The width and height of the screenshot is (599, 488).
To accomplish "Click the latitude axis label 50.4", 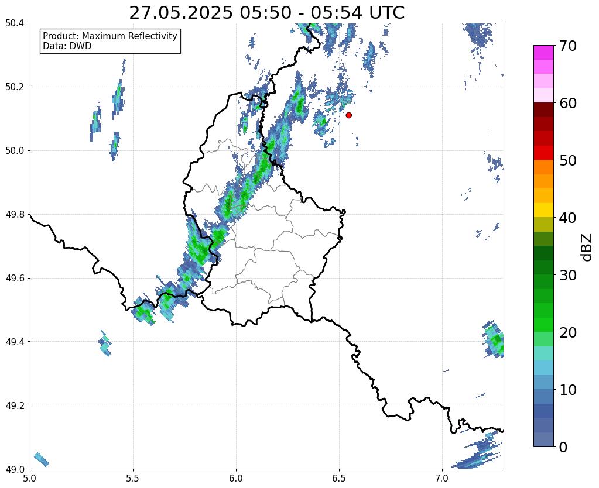I will pyautogui.click(x=15, y=23).
